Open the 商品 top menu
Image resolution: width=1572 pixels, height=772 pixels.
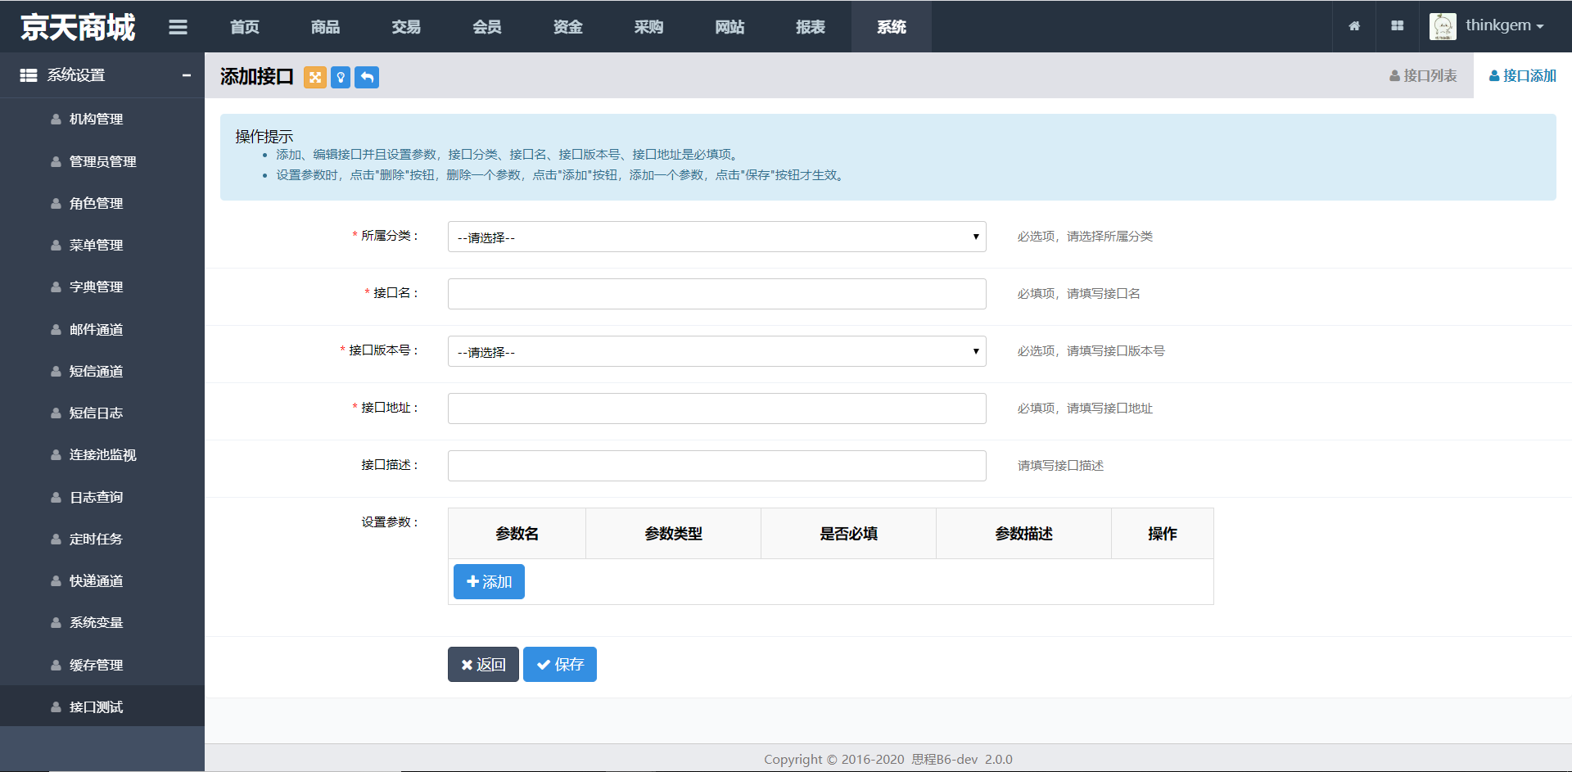[325, 27]
